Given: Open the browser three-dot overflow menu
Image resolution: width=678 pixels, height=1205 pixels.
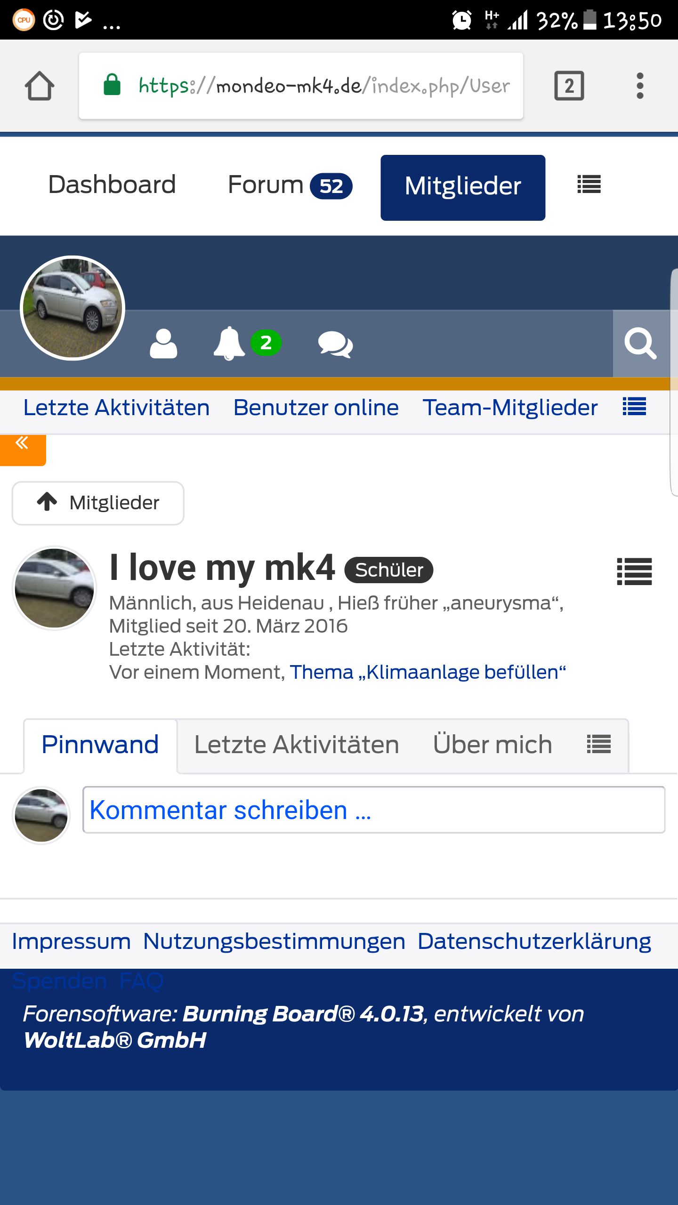Looking at the screenshot, I should pos(639,86).
